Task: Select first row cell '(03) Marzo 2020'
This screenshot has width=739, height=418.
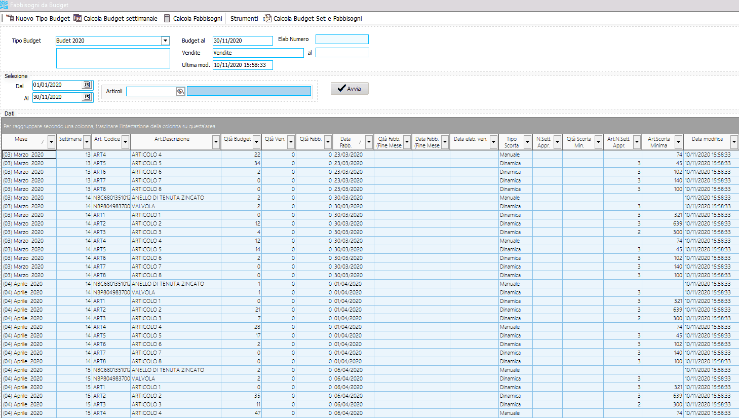Action: click(29, 155)
